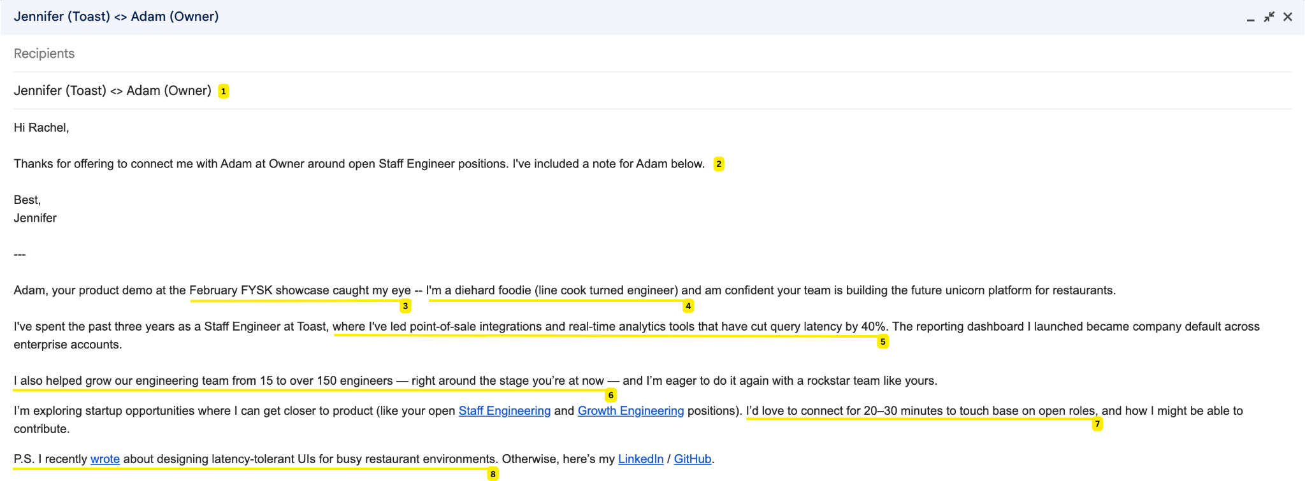Close the compose window with X
1305x481 pixels.
pyautogui.click(x=1288, y=17)
